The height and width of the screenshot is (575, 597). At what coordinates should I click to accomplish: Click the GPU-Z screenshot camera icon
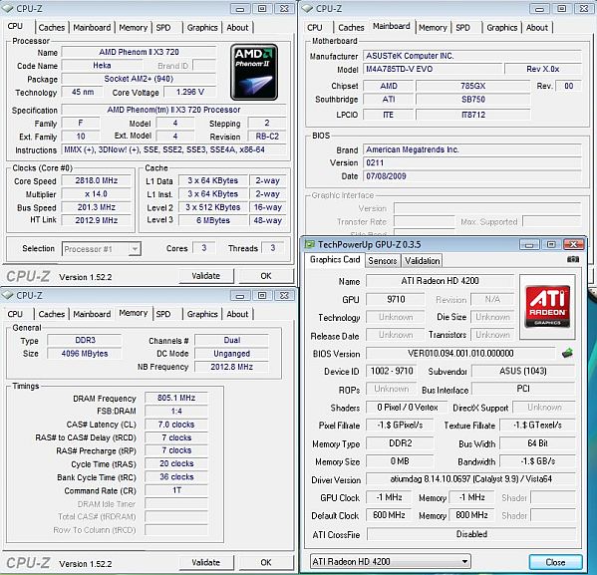point(573,259)
